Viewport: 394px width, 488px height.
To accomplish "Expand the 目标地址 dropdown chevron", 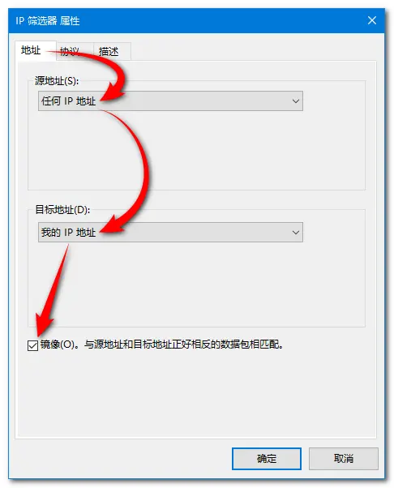I will tap(295, 232).
